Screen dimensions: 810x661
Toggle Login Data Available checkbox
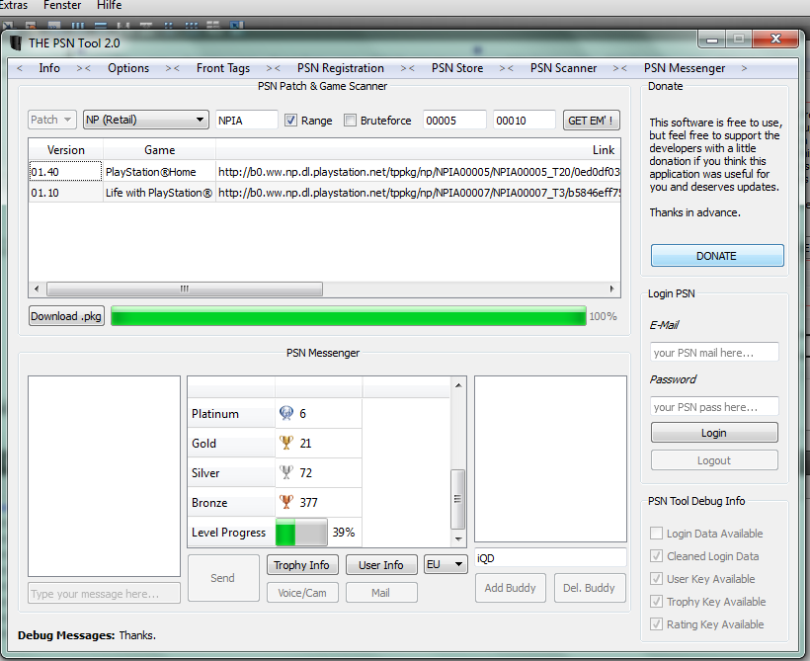(657, 534)
